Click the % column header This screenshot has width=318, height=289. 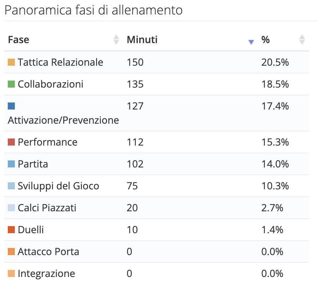[265, 40]
